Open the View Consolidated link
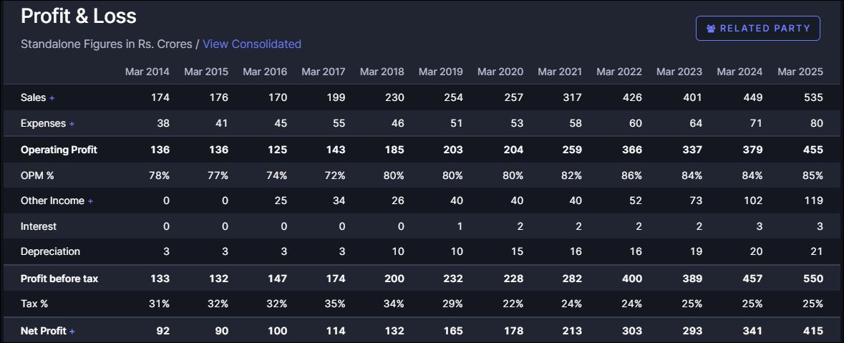 (x=252, y=44)
